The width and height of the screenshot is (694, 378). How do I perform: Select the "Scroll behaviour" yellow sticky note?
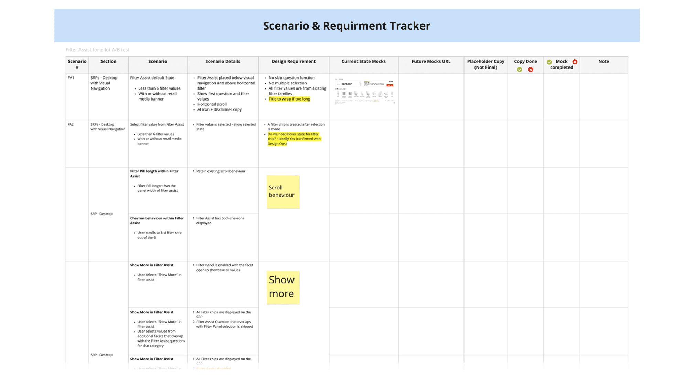tap(283, 191)
